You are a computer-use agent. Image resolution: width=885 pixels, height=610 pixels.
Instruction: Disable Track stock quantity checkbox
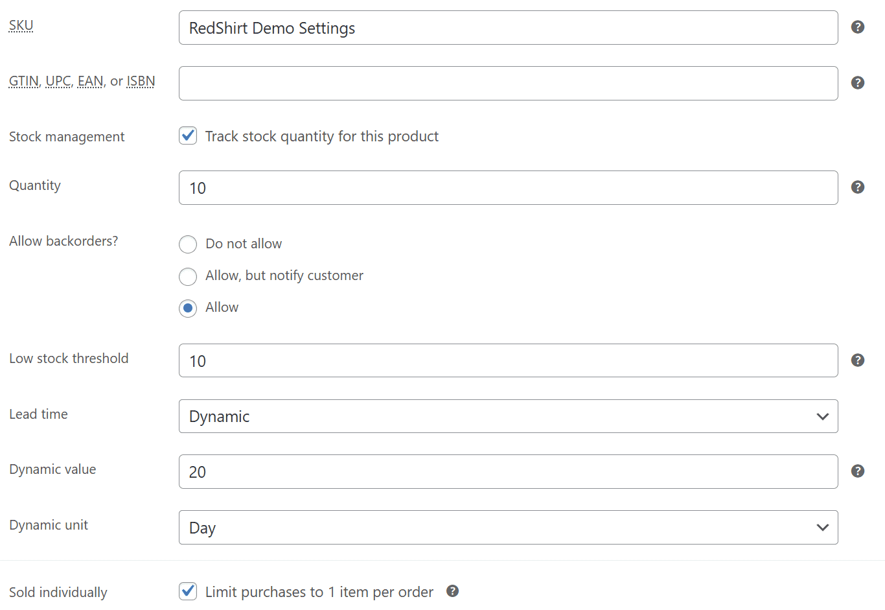(x=188, y=135)
